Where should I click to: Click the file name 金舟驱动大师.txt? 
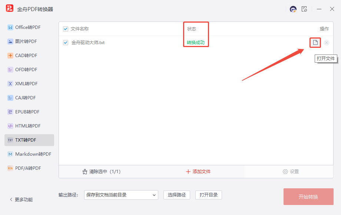tap(88, 43)
